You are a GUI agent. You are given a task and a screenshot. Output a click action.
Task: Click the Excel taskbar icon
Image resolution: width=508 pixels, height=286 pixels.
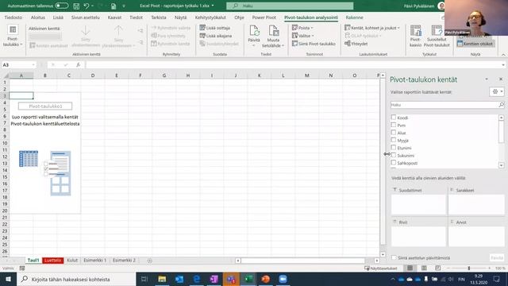pyautogui.click(x=248, y=279)
